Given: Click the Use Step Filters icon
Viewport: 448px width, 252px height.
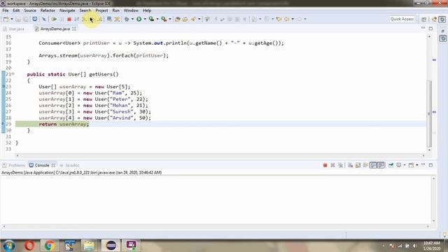Looking at the screenshot, I should (x=117, y=19).
